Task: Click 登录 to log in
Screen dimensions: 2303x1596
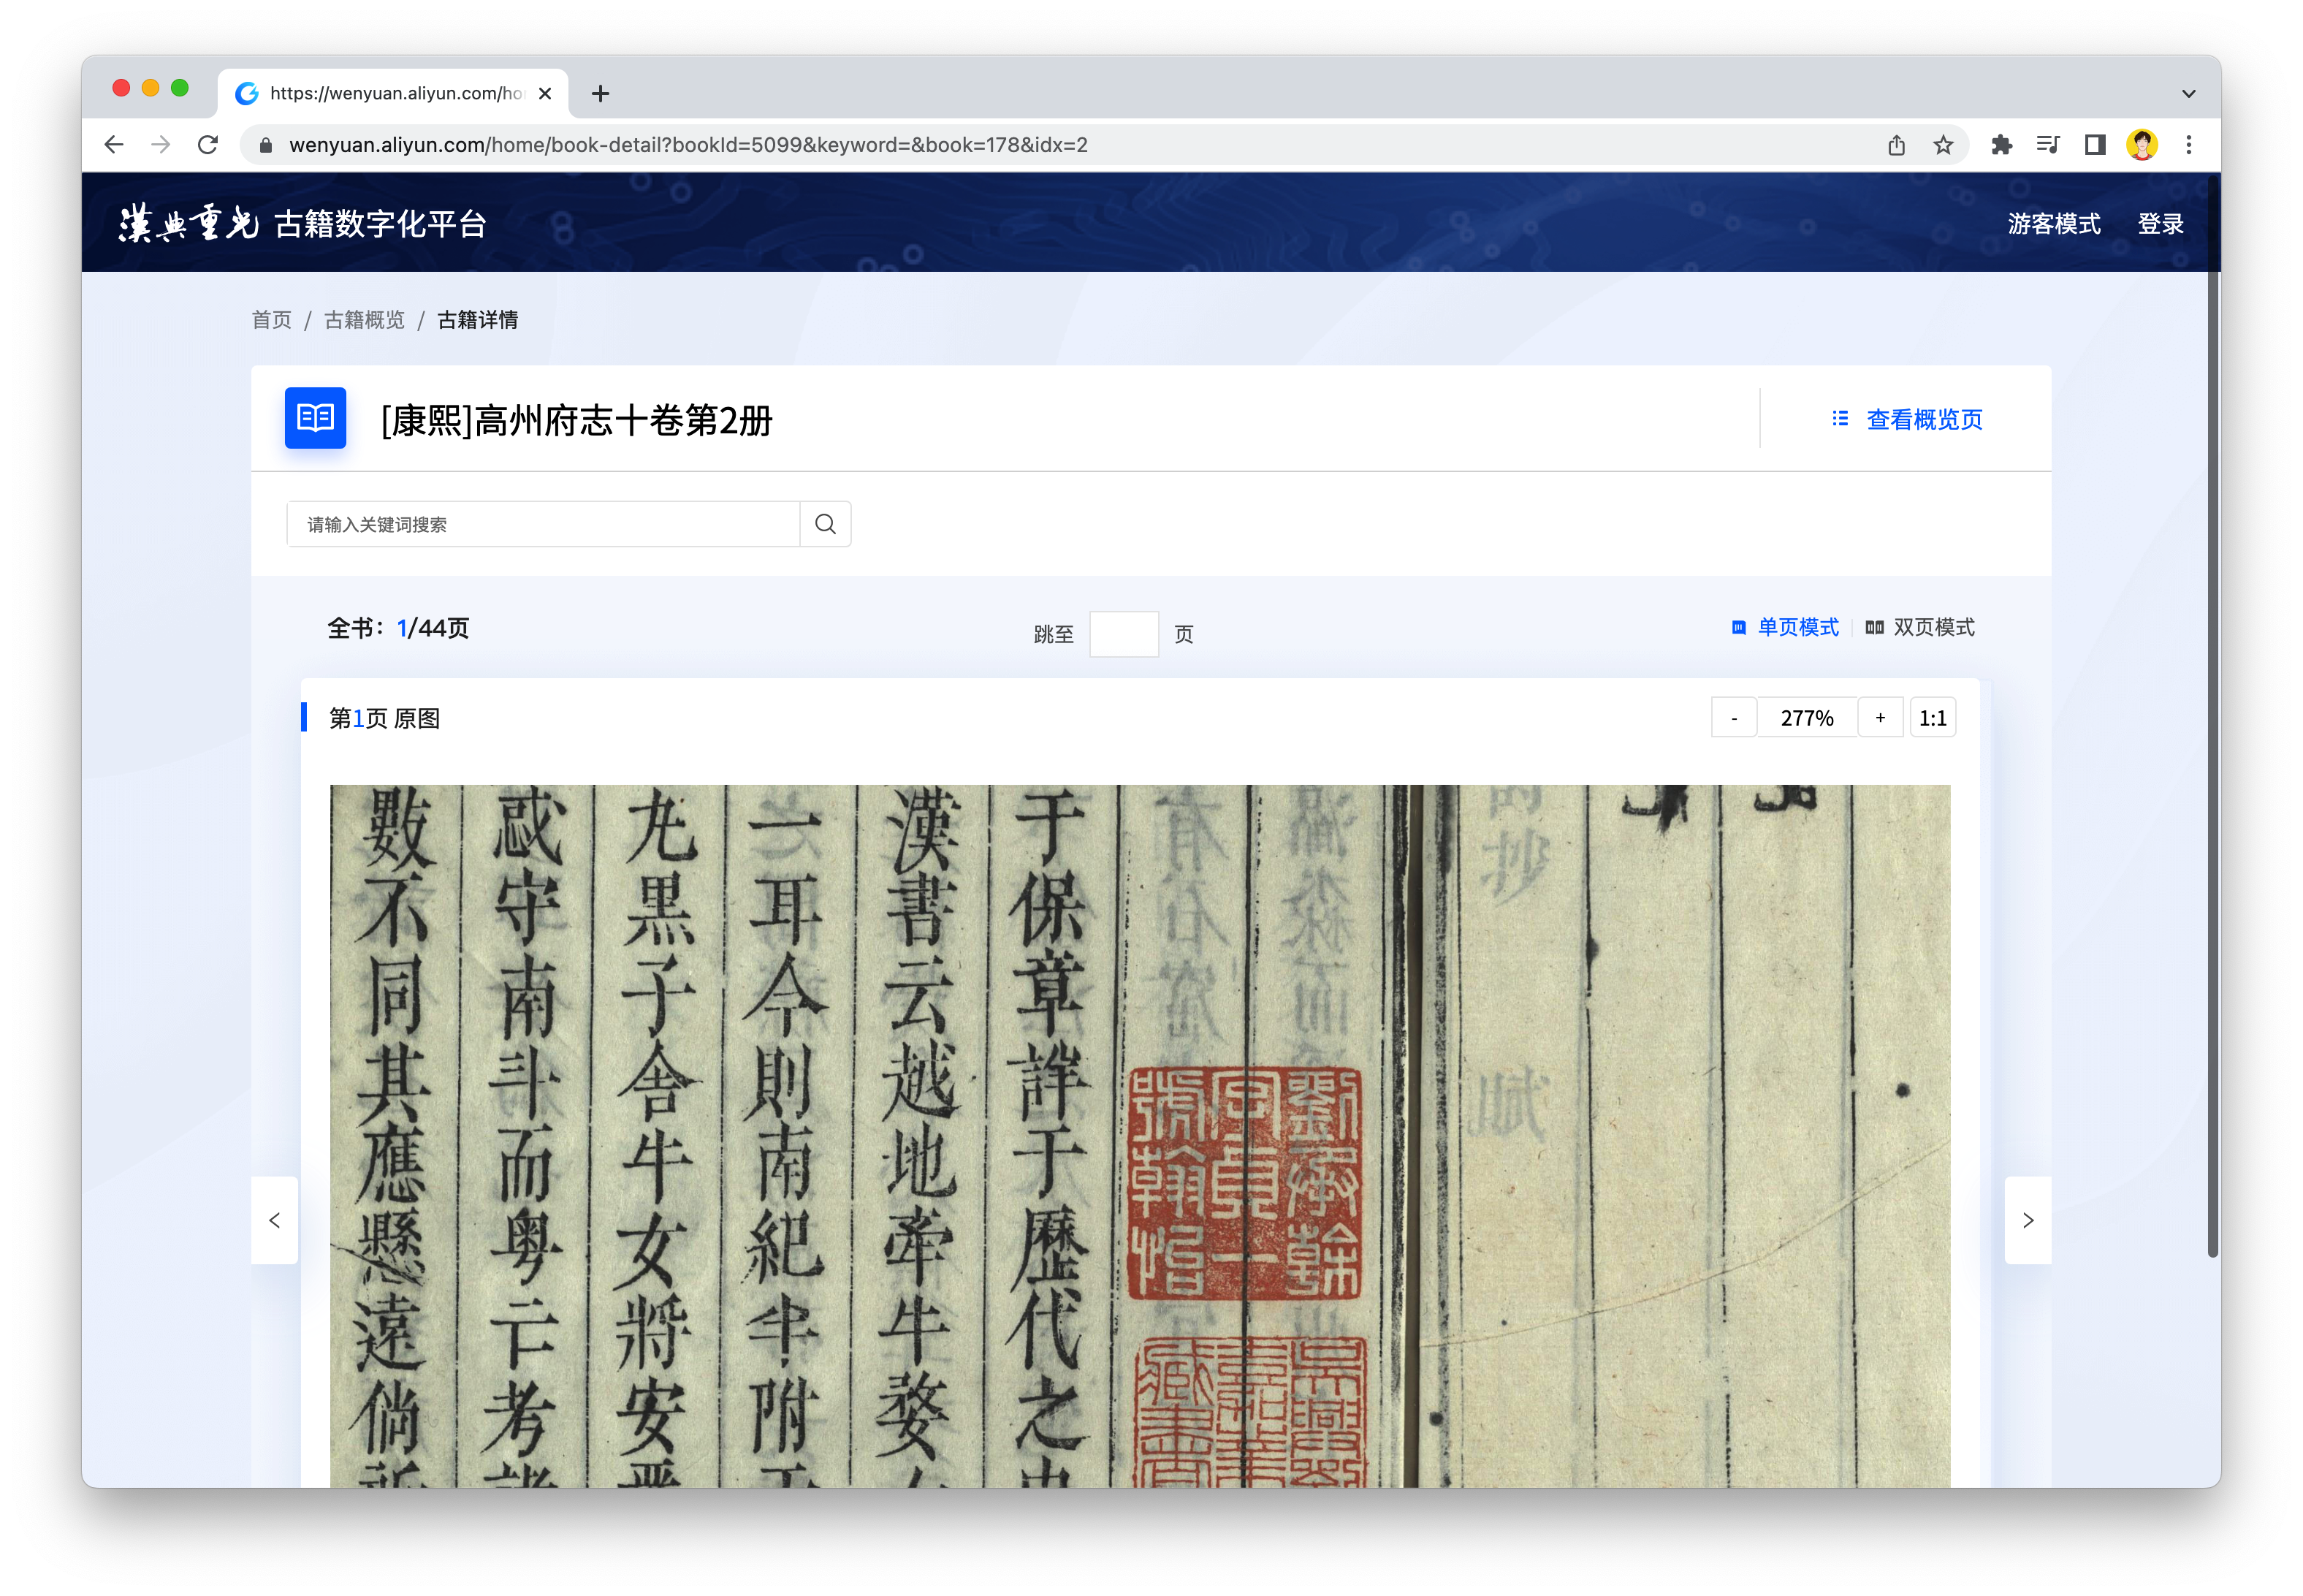Action: click(2160, 223)
